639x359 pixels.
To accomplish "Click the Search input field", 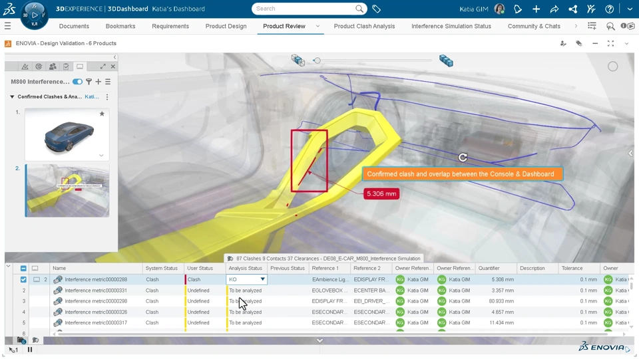I will 305,9.
